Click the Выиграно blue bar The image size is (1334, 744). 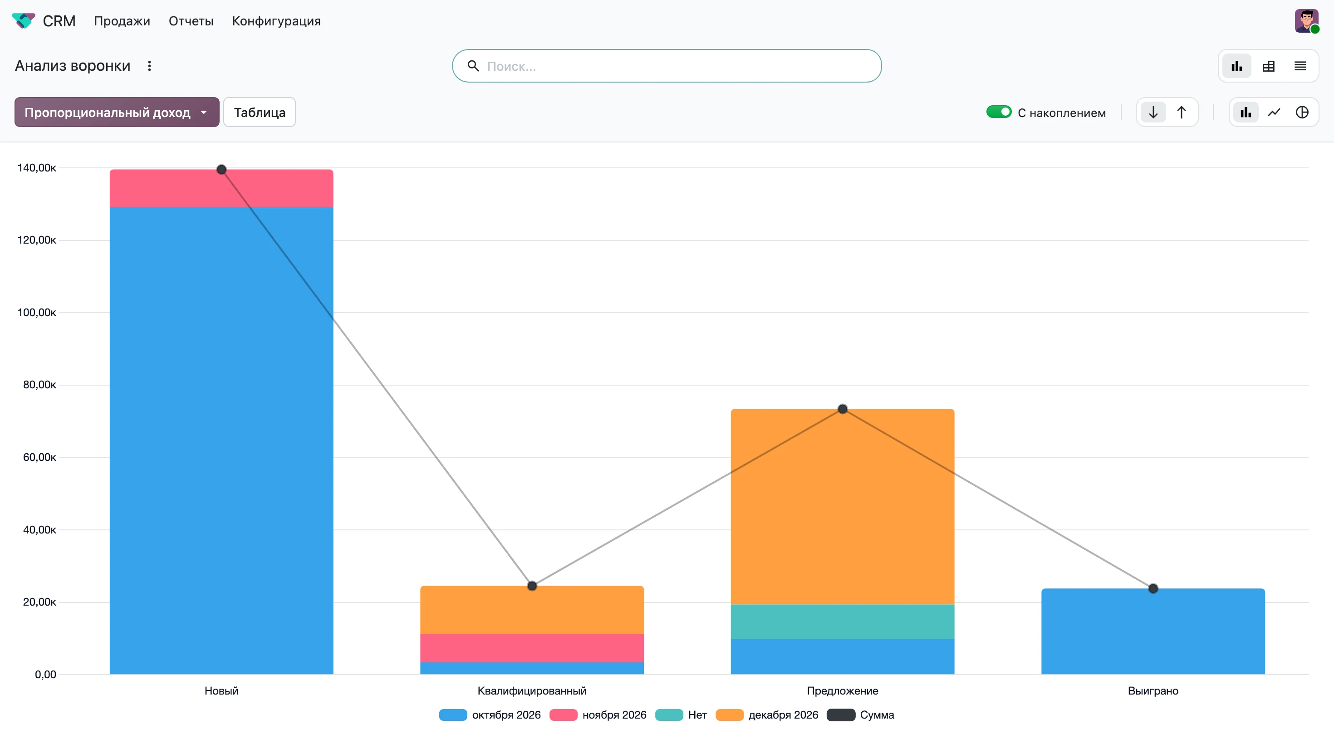[x=1153, y=631]
